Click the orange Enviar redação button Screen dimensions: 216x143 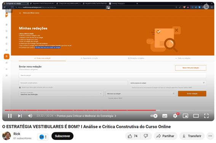coord(192,94)
